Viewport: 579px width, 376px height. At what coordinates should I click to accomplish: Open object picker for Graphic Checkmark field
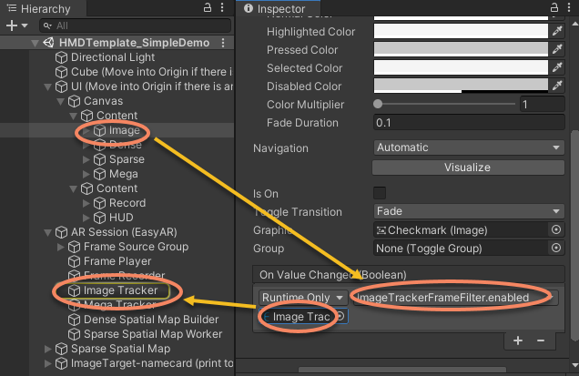point(555,230)
